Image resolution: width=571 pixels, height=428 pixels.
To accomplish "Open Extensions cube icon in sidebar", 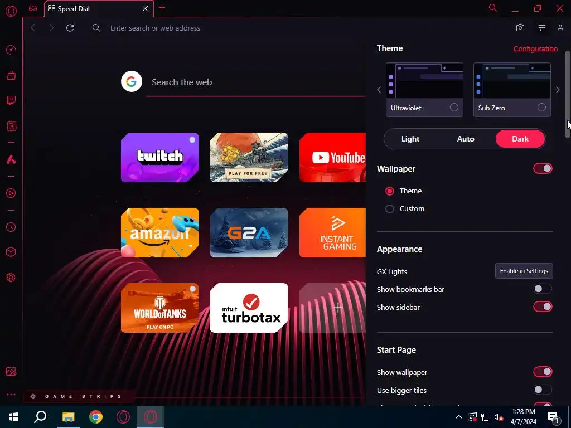I will (x=11, y=252).
